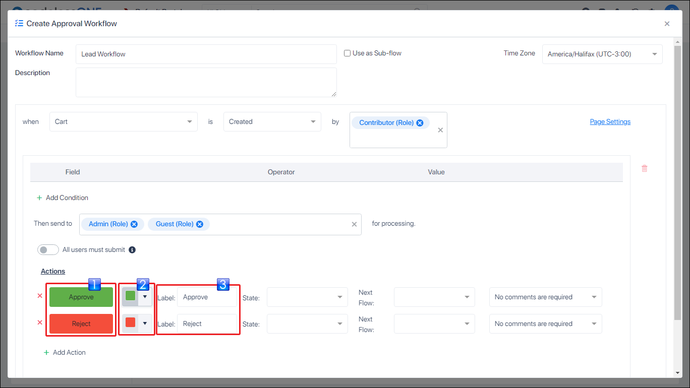Remove the Guest (Role) chip
This screenshot has width=690, height=388.
coord(200,224)
